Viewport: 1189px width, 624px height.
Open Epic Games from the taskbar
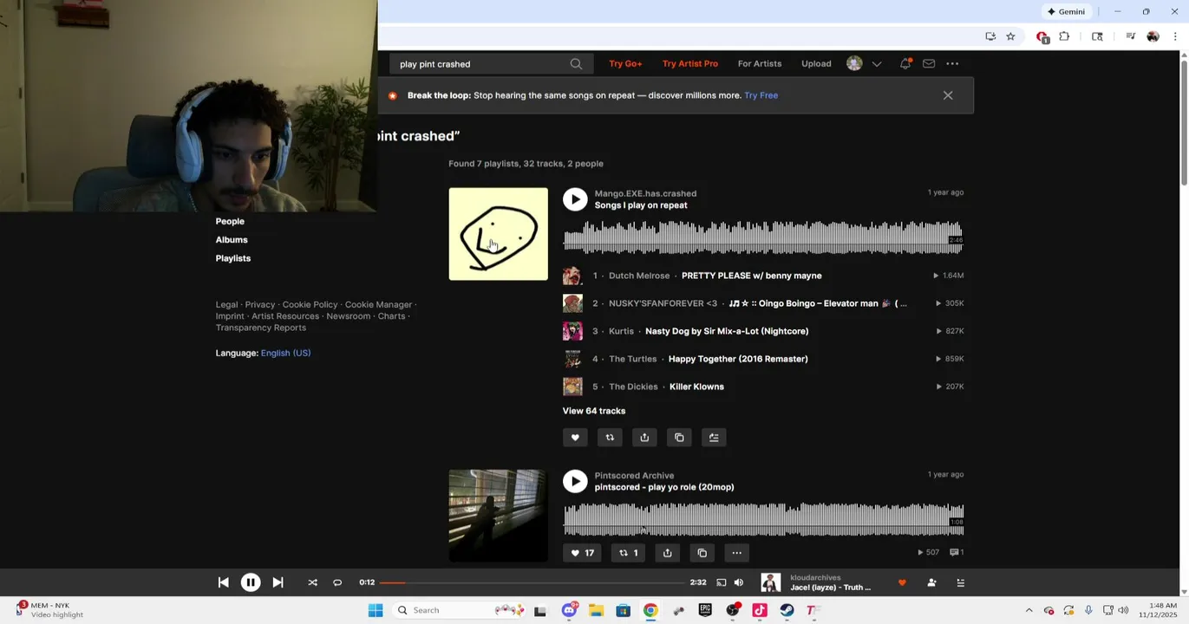pos(705,610)
